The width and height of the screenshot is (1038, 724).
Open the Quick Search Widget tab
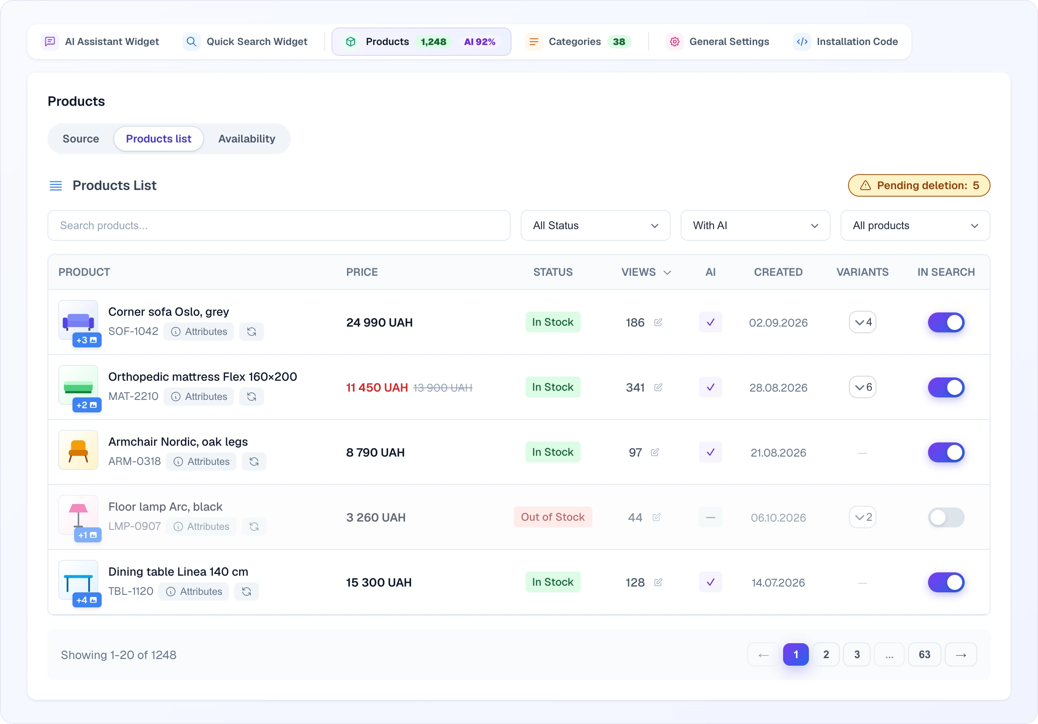[x=245, y=42]
